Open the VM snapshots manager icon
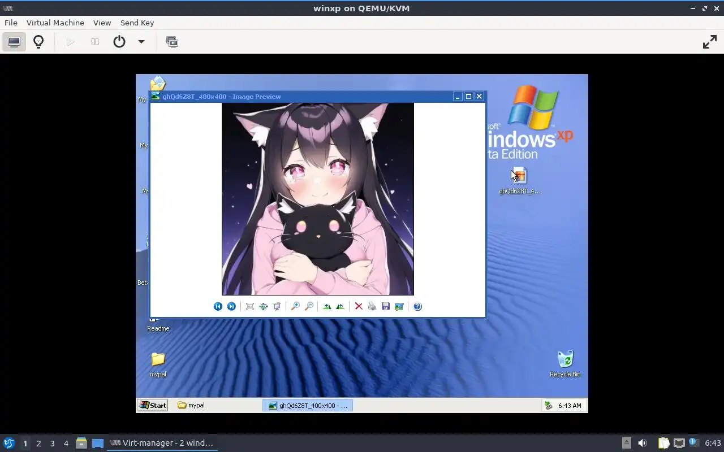The image size is (724, 452). [172, 42]
